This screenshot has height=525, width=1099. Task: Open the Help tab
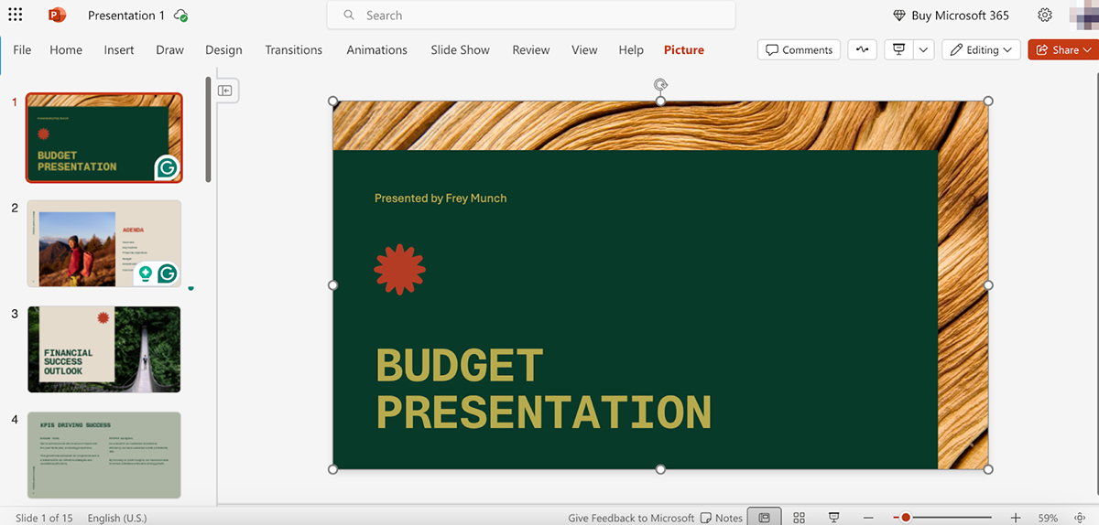coord(631,50)
